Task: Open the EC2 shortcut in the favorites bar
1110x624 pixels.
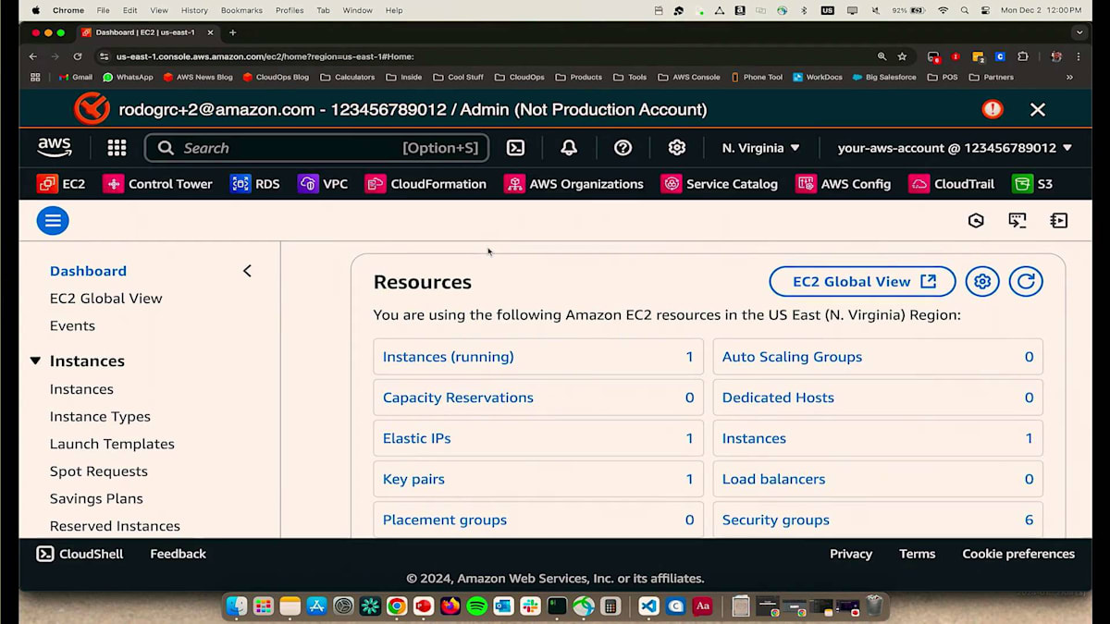Action: coord(61,184)
